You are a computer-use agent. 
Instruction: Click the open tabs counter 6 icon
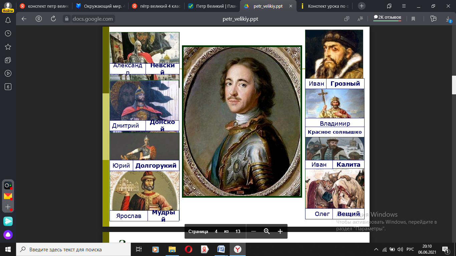tap(8, 87)
